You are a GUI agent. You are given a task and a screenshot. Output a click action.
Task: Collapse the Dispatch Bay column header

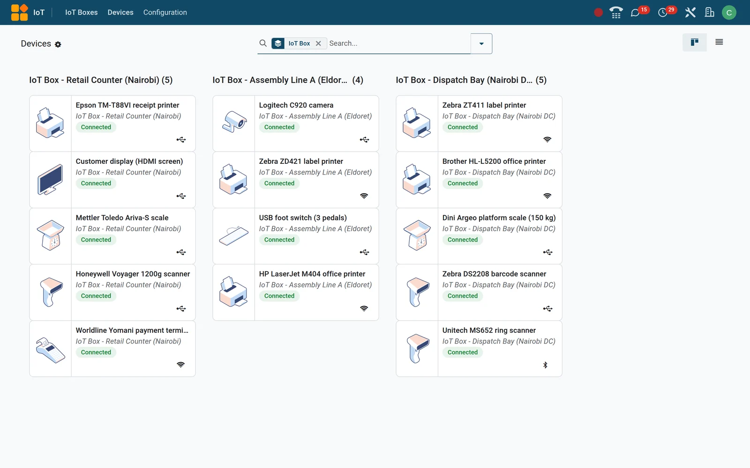coord(471,80)
